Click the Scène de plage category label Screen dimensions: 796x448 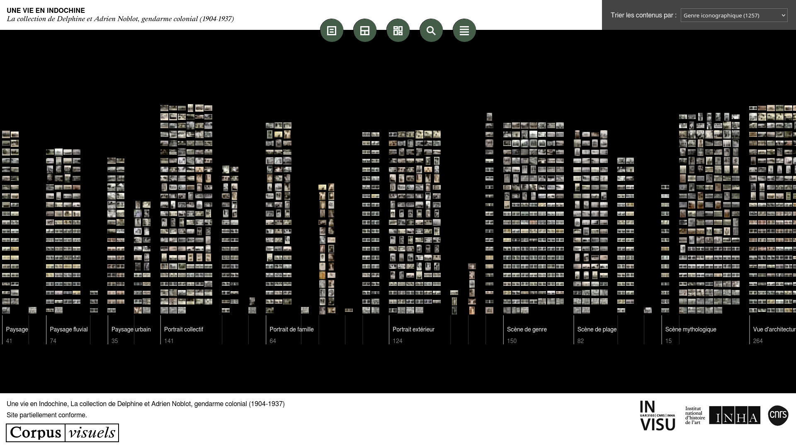597,329
